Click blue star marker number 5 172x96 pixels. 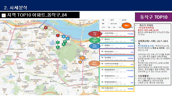(63, 37)
